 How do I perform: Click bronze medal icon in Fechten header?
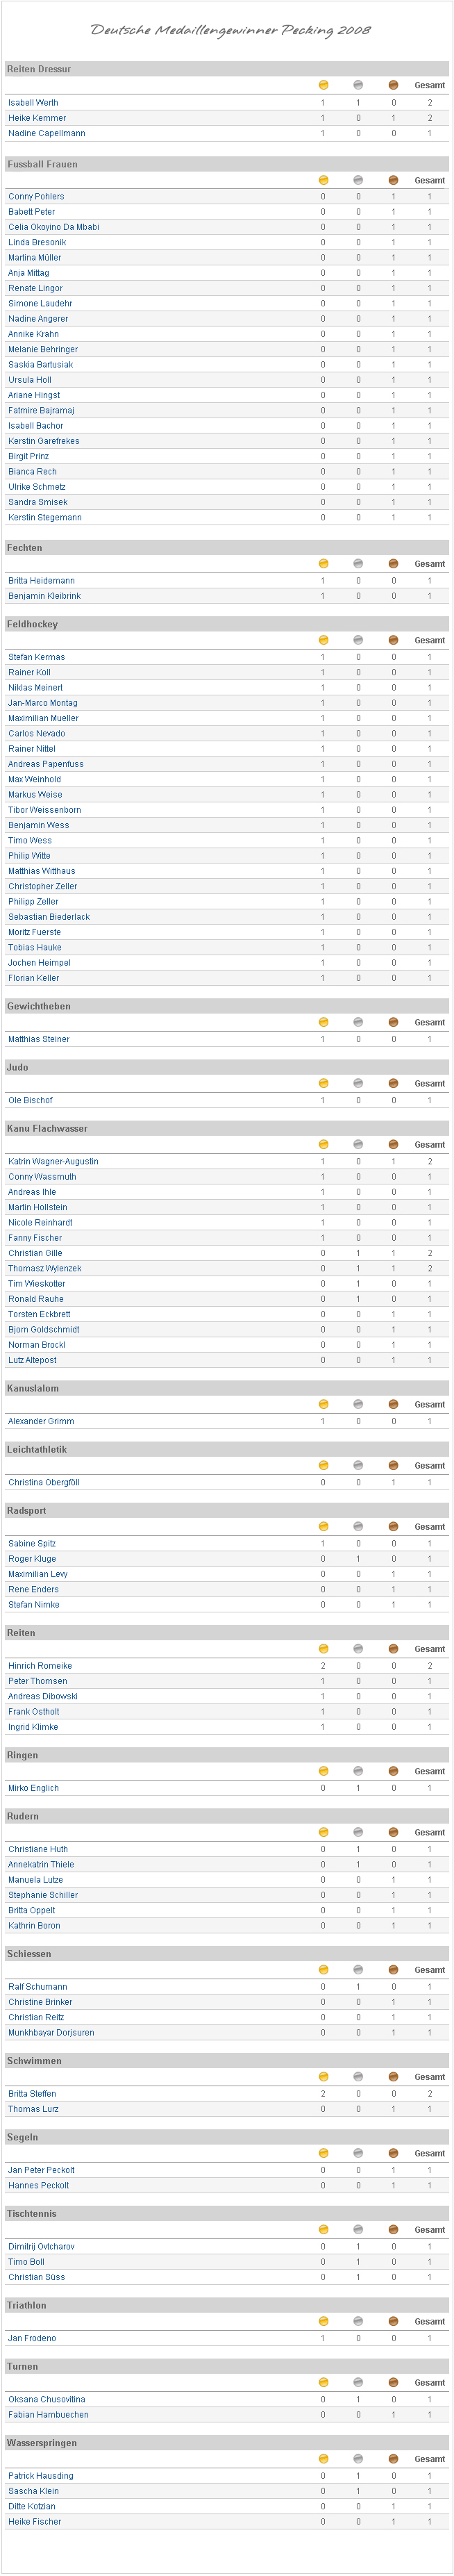tap(393, 564)
